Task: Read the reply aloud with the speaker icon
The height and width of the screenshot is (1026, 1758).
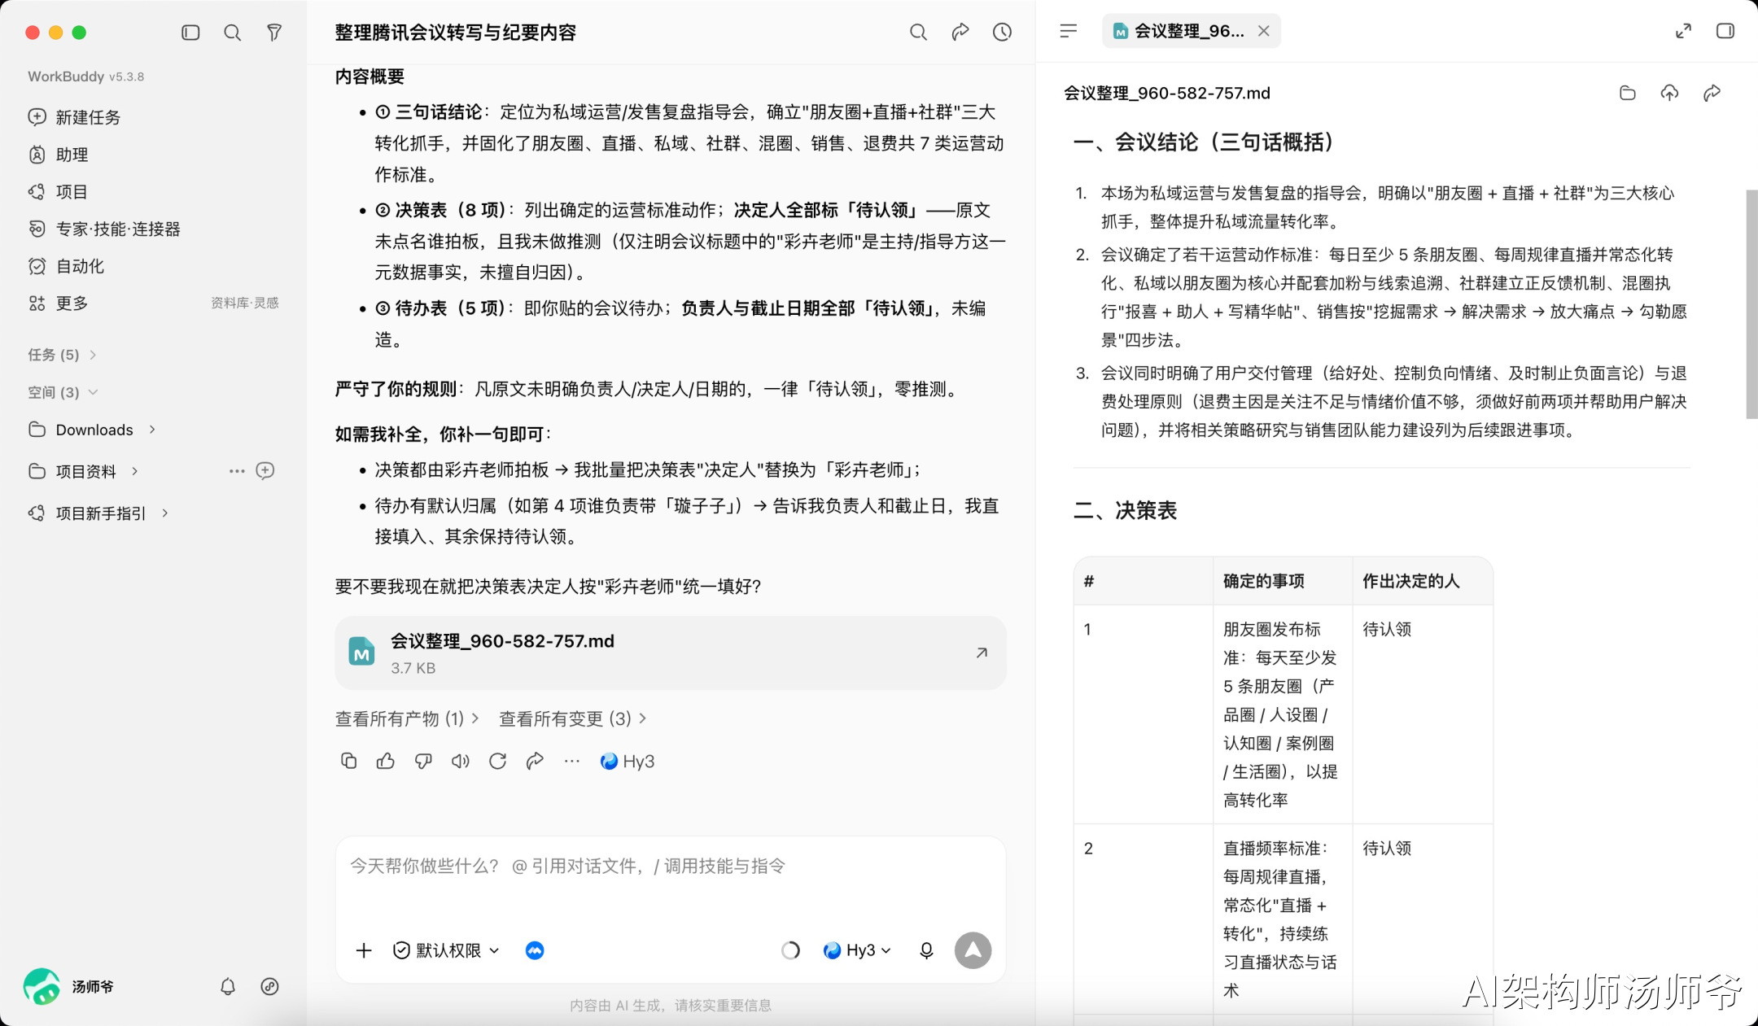Action: click(x=461, y=761)
